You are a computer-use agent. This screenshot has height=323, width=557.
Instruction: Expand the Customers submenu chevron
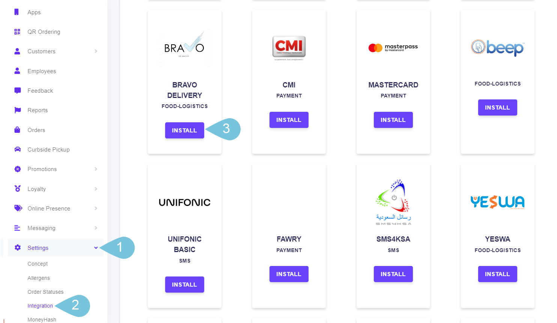(x=96, y=51)
